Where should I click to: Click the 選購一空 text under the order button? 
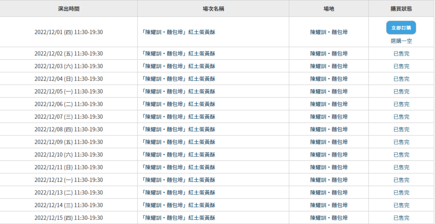tap(401, 41)
